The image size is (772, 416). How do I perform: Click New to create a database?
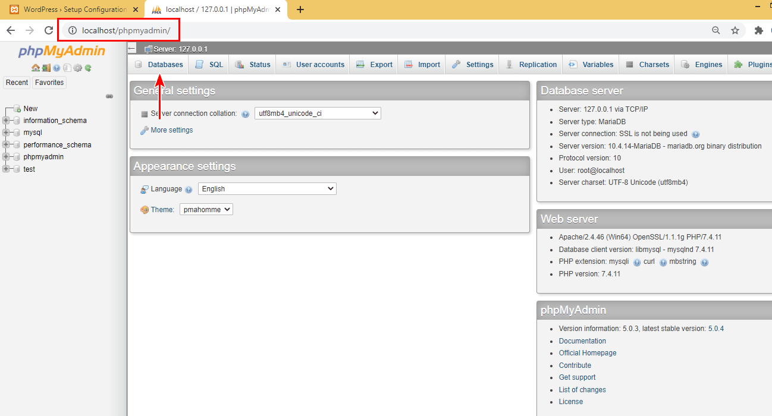click(30, 109)
